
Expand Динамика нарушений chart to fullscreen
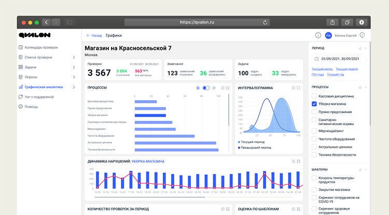click(x=299, y=162)
